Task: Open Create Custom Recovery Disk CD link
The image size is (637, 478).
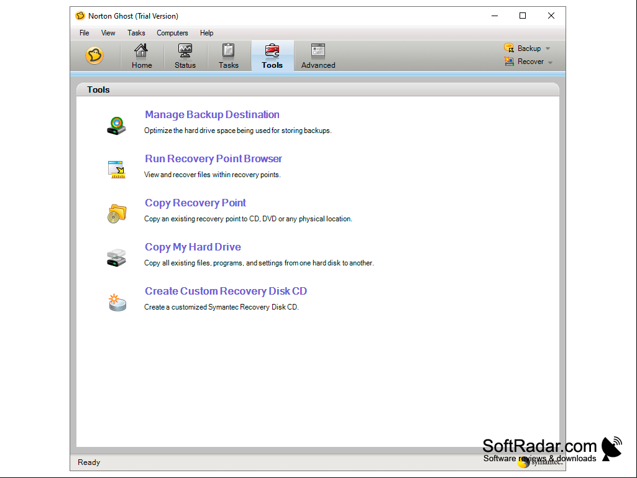Action: tap(226, 291)
